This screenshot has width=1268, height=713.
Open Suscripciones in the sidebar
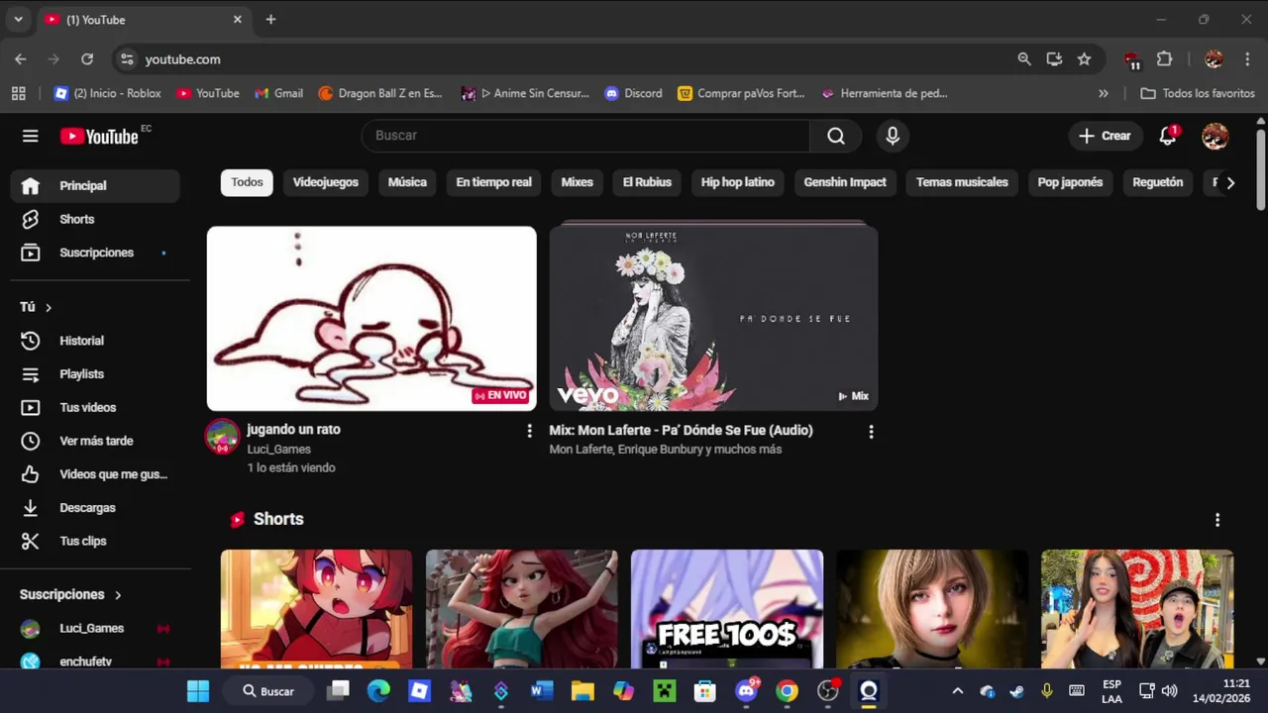[x=95, y=253]
